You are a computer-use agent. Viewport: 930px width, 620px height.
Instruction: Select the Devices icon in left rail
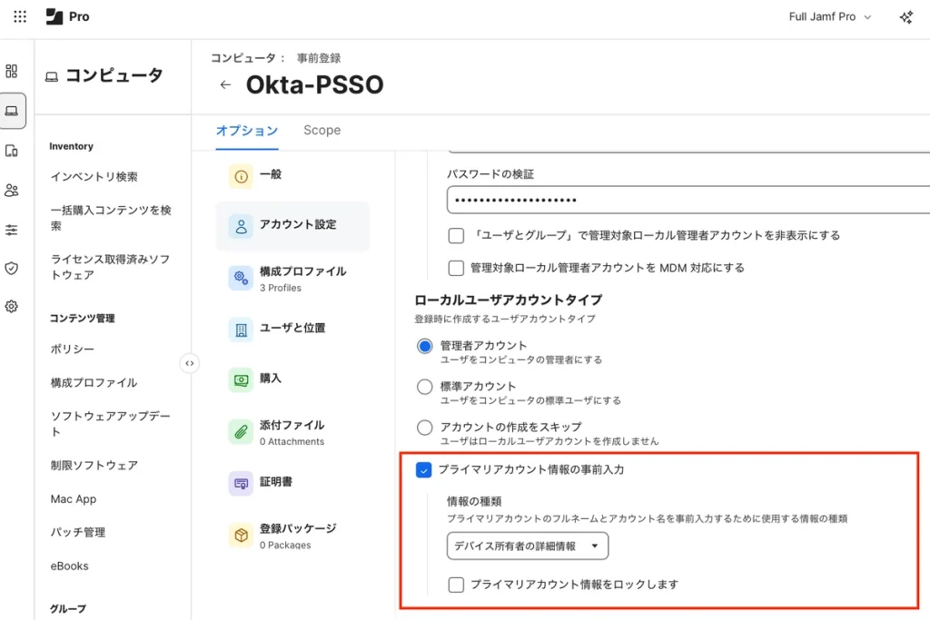[12, 151]
